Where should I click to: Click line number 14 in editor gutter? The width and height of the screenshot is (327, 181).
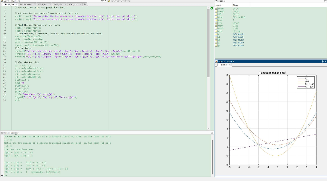coord(4,45)
